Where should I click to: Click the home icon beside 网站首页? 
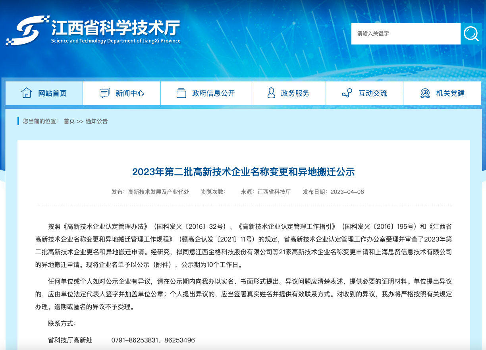(x=27, y=93)
